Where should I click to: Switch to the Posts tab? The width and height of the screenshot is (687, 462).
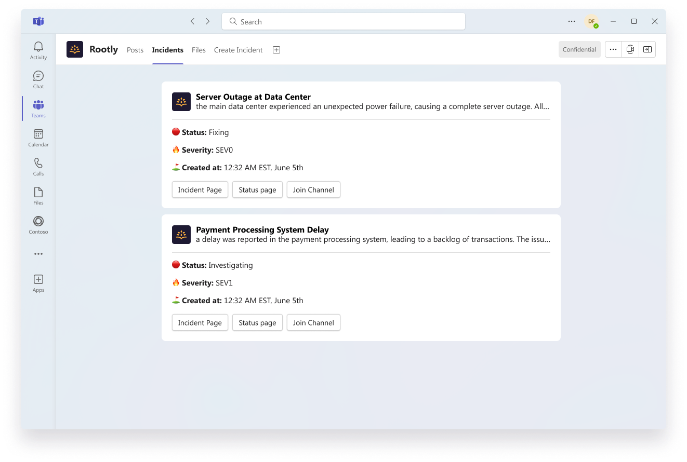point(135,50)
